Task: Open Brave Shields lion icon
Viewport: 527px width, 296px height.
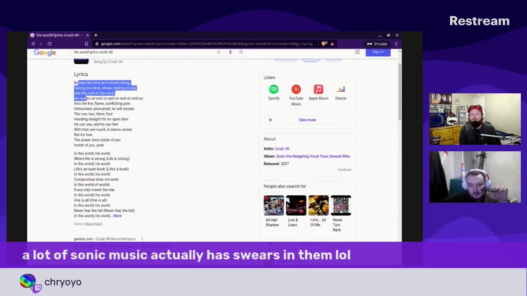Action: (324, 44)
